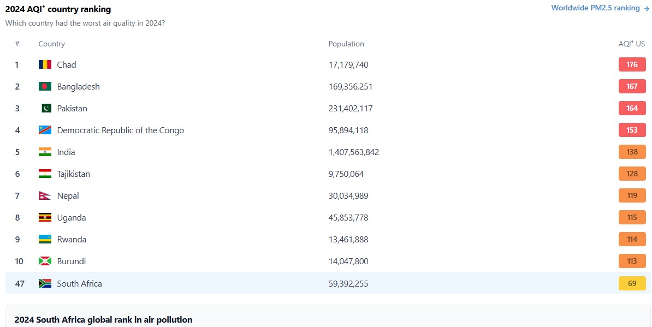Open the Tajikistan country link
The image size is (652, 327).
pyautogui.click(x=73, y=174)
